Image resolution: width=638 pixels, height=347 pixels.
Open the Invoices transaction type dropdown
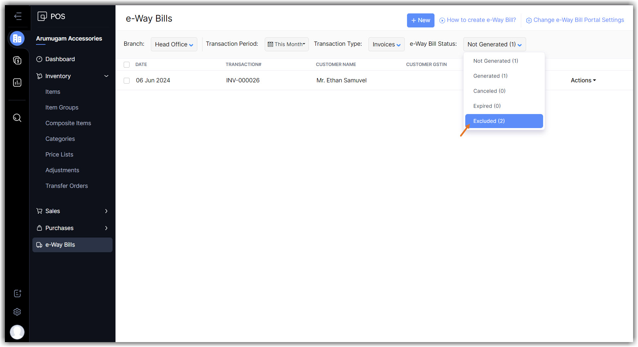[x=386, y=44]
